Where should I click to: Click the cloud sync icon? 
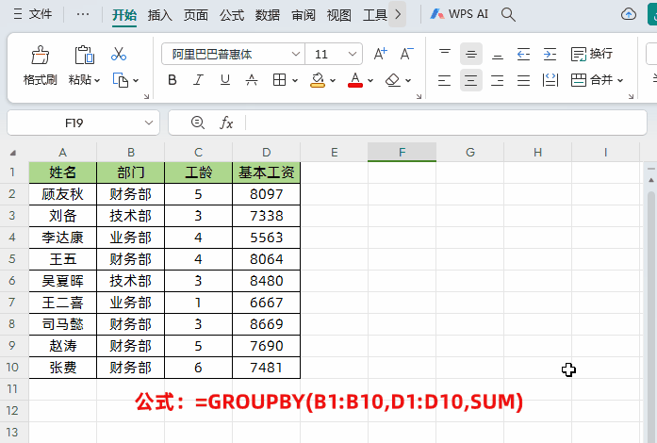[x=629, y=14]
